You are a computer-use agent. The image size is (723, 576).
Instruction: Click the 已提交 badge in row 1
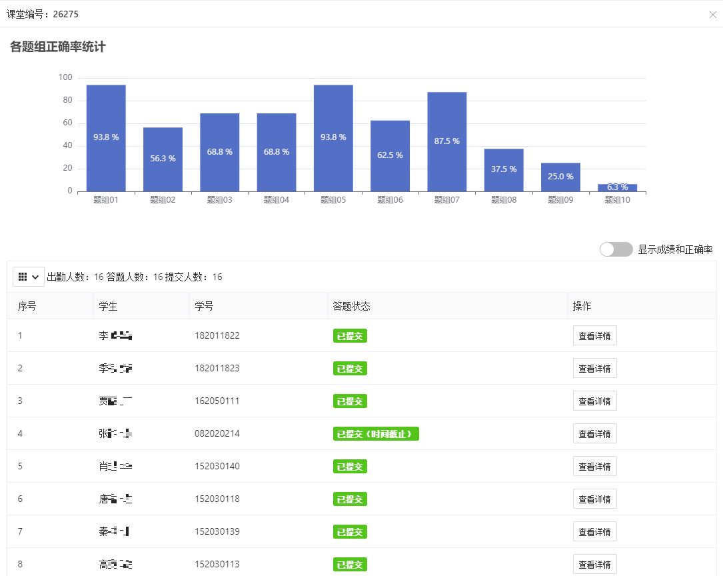[x=350, y=335]
